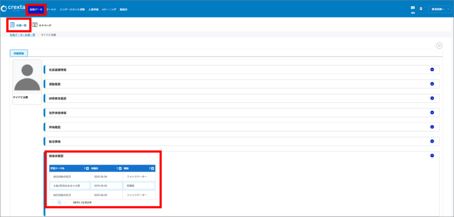Expand the 異動履歴 section
This screenshot has width=454, height=217.
(432, 84)
